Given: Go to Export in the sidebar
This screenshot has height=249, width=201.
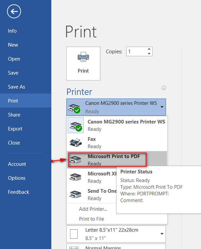Looking at the screenshot, I should coord(15,129).
